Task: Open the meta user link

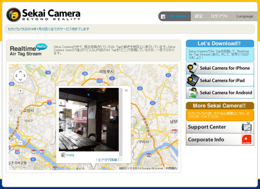Action: click(x=70, y=155)
